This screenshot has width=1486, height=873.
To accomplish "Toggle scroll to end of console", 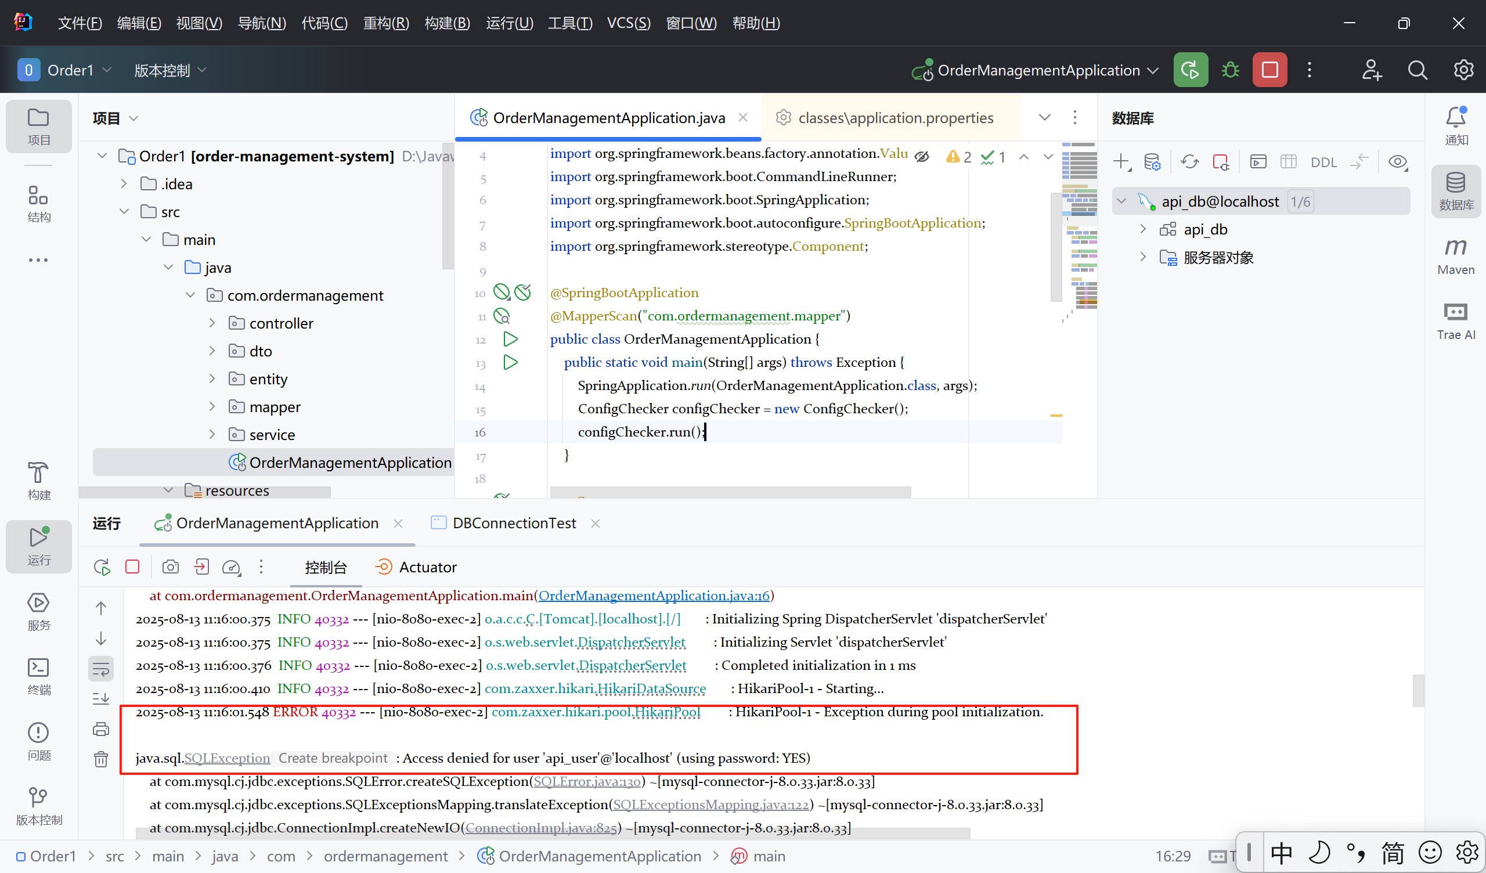I will (x=101, y=699).
